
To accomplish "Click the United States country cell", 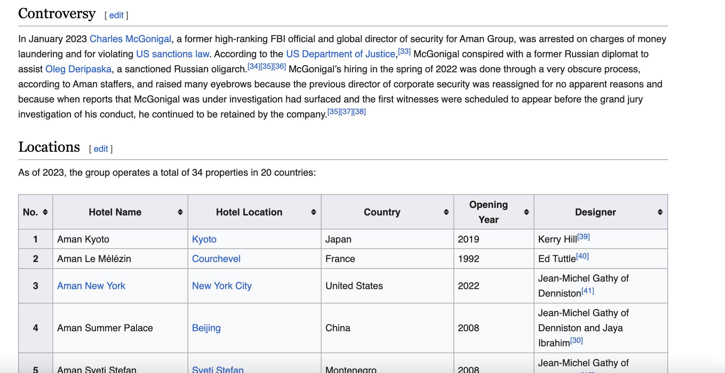I will (387, 286).
